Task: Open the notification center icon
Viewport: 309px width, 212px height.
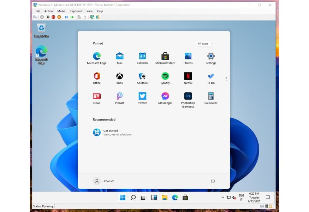Action: tap(268, 198)
